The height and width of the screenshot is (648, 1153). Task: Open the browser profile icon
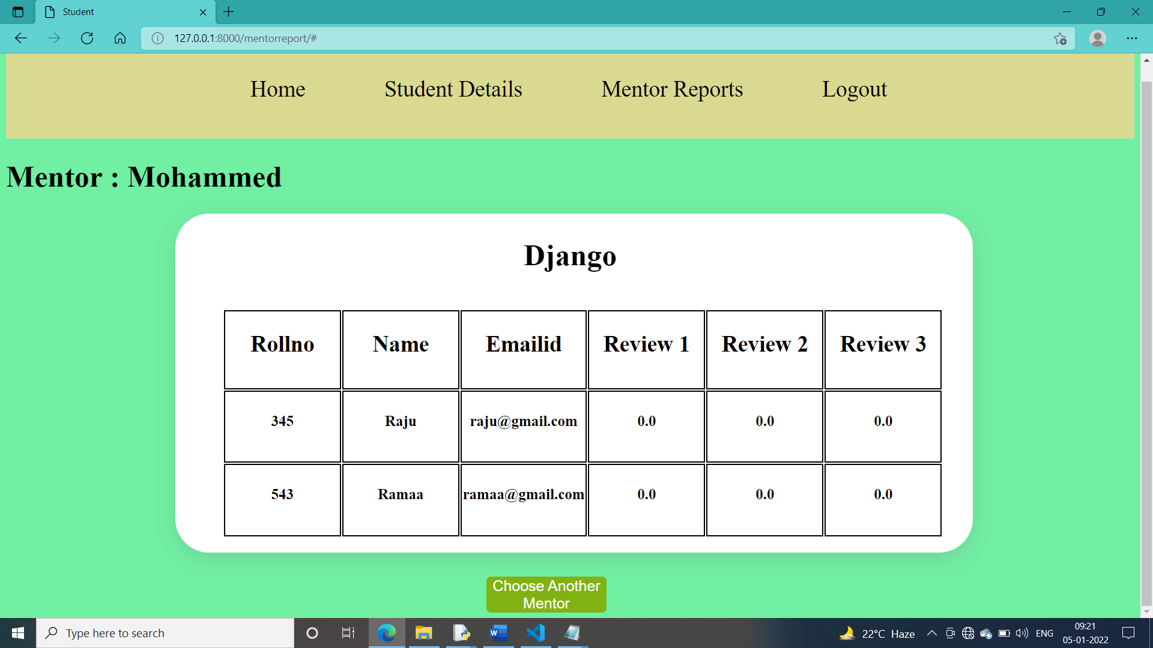[x=1097, y=38]
